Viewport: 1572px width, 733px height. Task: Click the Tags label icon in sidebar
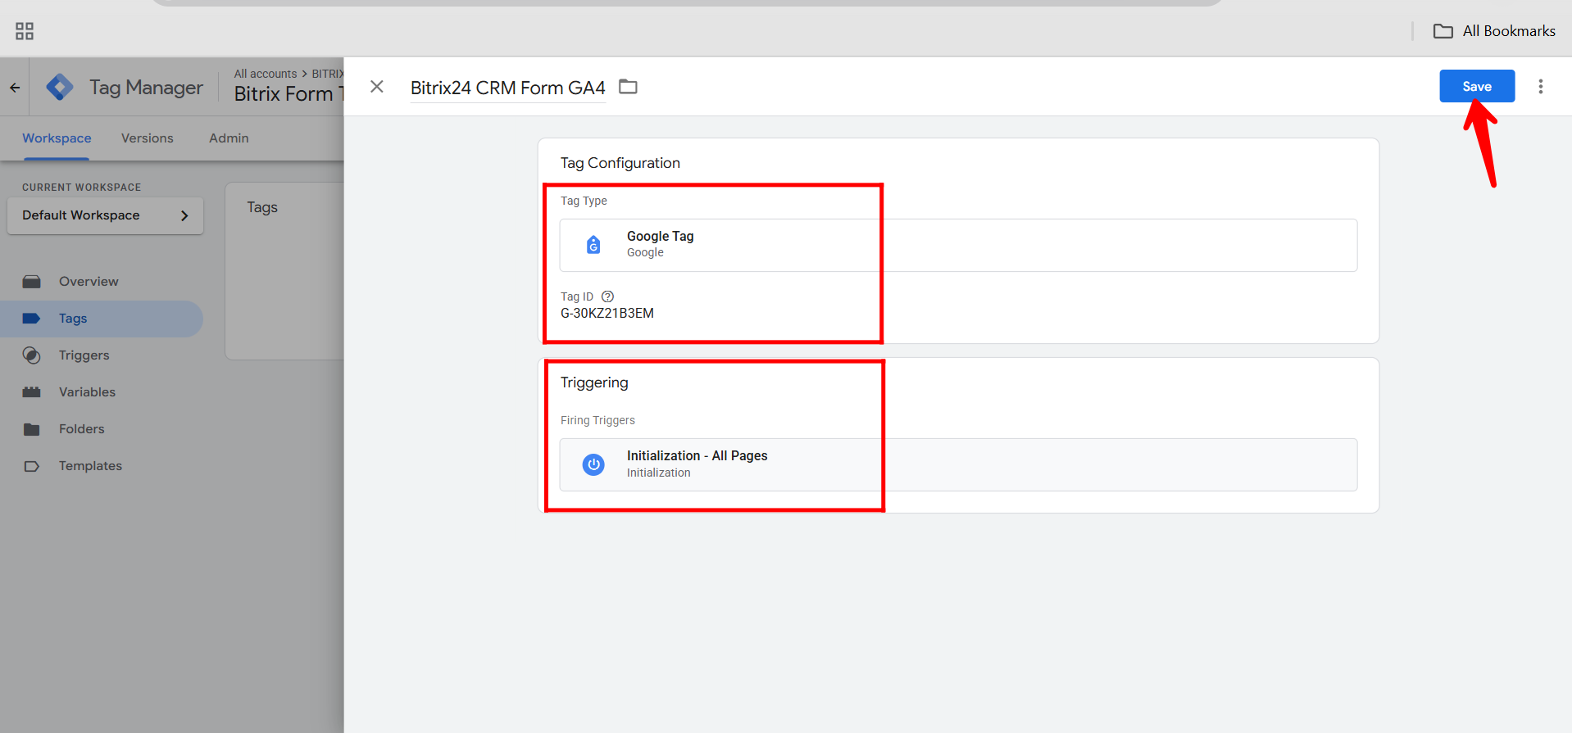[32, 319]
